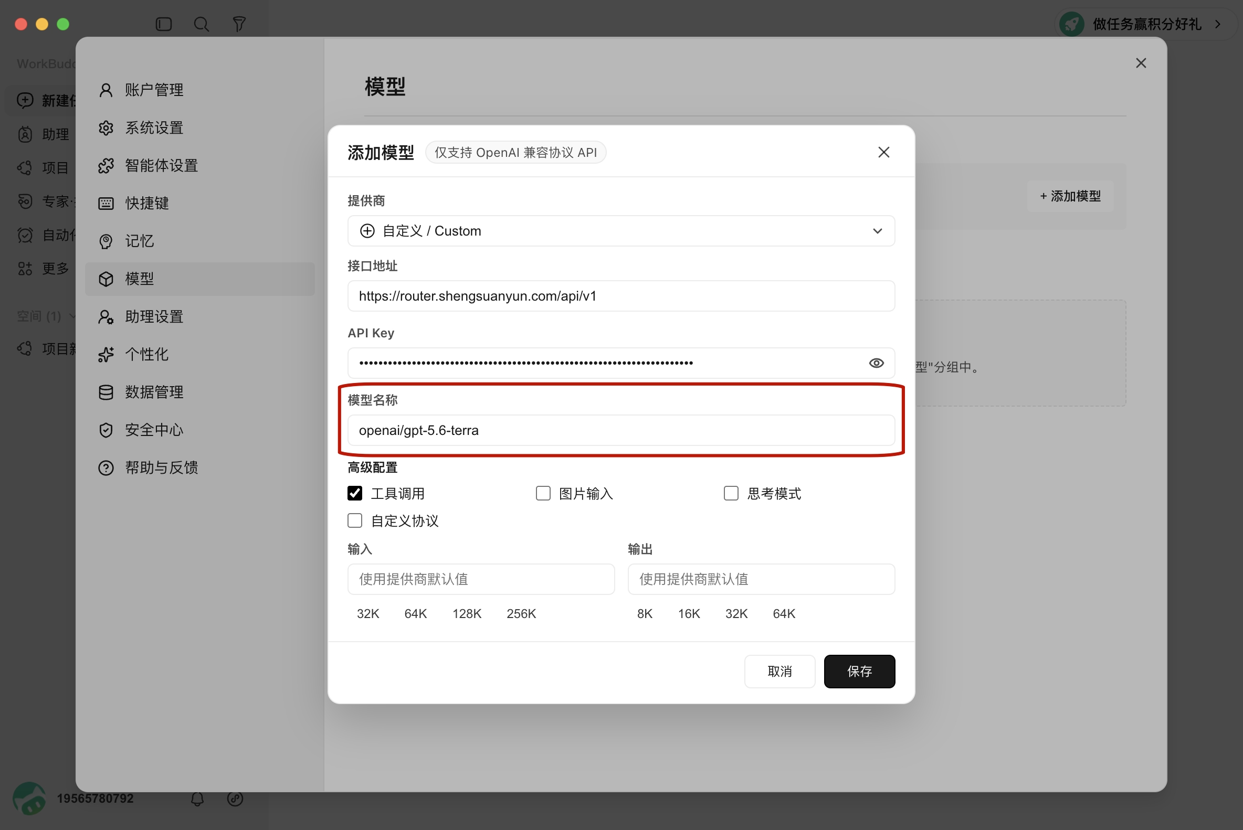This screenshot has width=1243, height=830.
Task: Click the 保存 button
Action: 859,672
